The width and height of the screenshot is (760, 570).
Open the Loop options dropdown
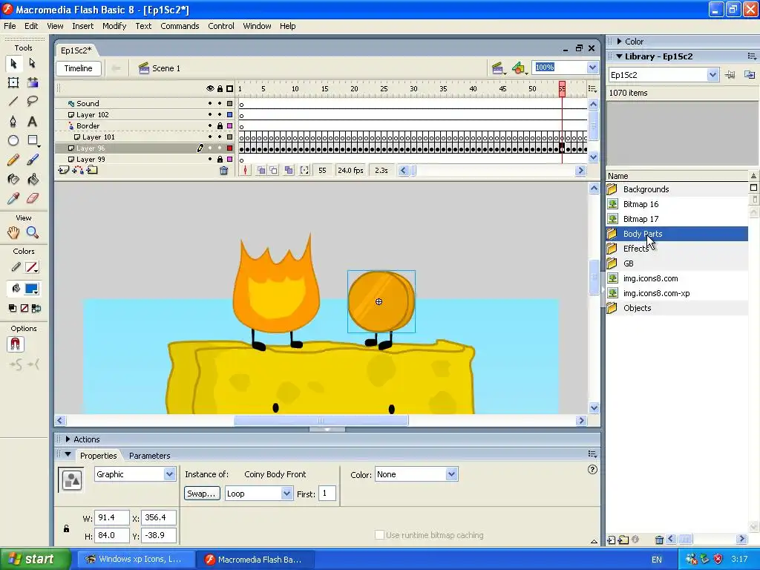[x=287, y=494]
